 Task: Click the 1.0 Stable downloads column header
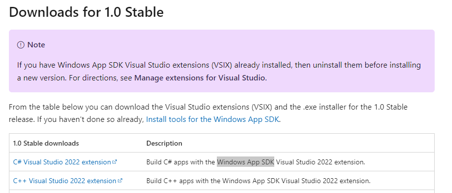click(46, 143)
